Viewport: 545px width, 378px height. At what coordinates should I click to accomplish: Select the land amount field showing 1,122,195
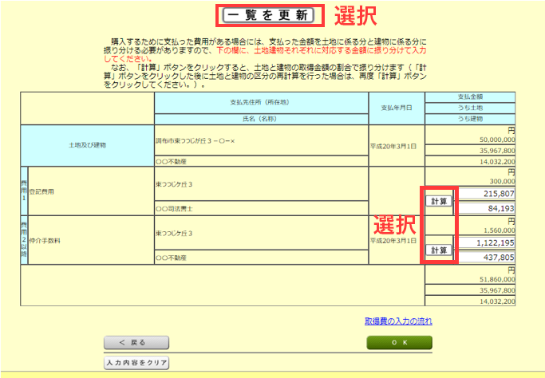(485, 242)
